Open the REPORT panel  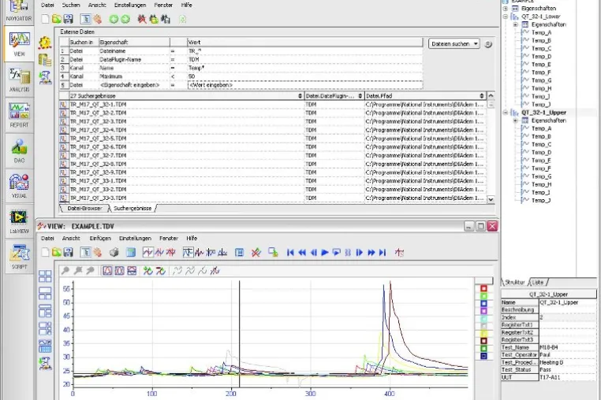coord(19,115)
